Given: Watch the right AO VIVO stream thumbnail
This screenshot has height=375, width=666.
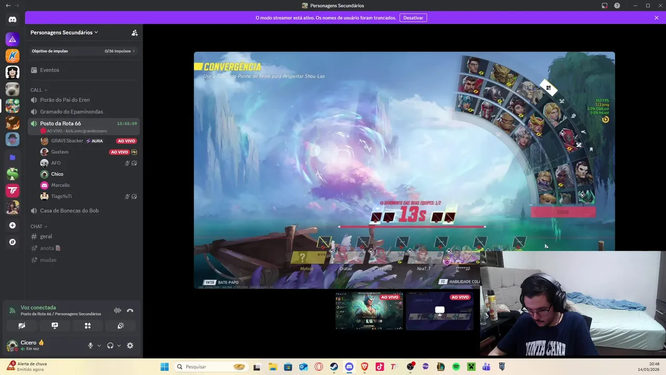Looking at the screenshot, I should [x=440, y=310].
